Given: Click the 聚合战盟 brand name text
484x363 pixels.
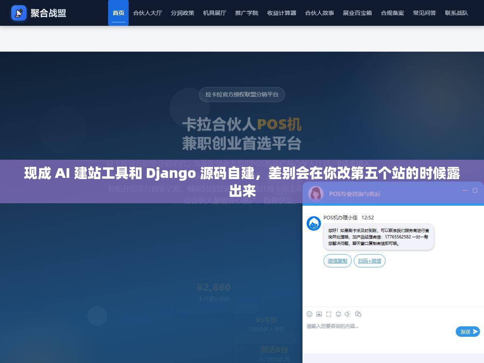Looking at the screenshot, I should point(48,13).
